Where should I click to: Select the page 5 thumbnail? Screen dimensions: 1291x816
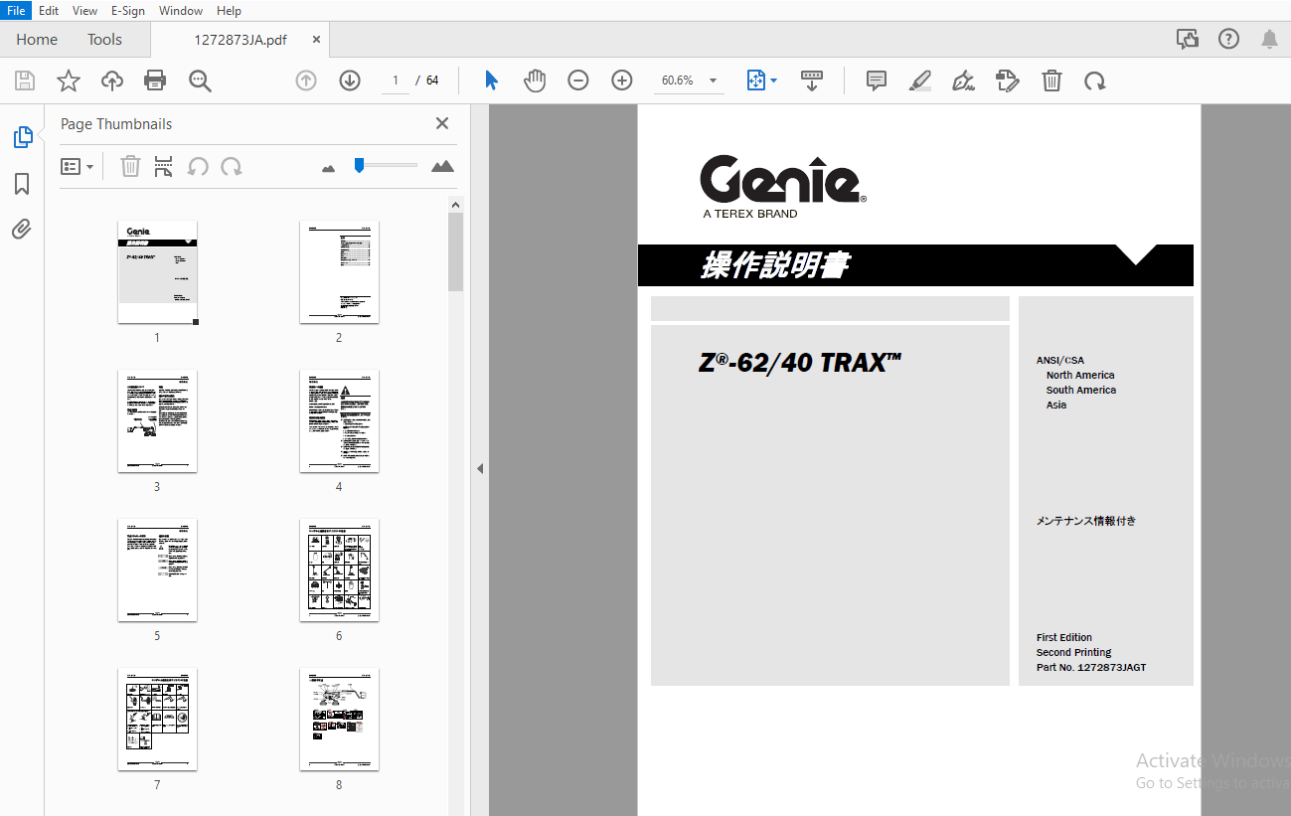click(158, 571)
